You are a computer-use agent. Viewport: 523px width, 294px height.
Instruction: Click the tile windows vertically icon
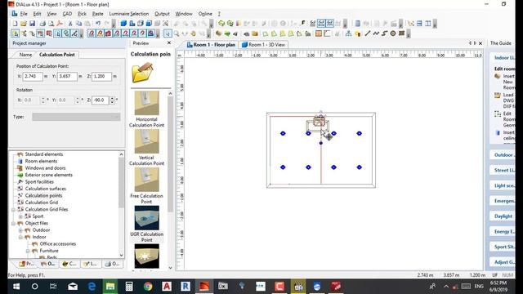coord(428,24)
